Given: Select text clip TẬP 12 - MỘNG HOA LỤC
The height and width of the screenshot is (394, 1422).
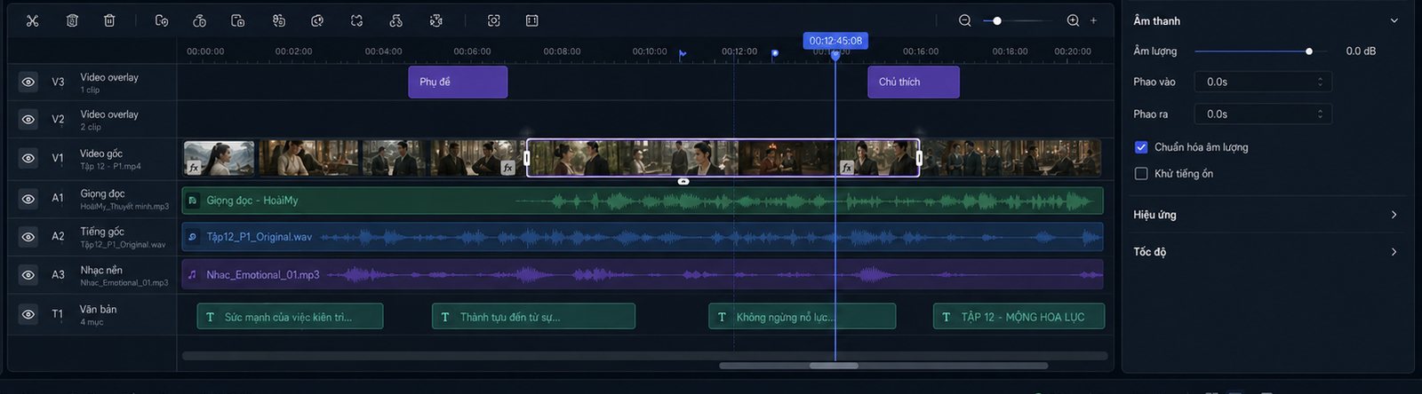Looking at the screenshot, I should click(1019, 317).
